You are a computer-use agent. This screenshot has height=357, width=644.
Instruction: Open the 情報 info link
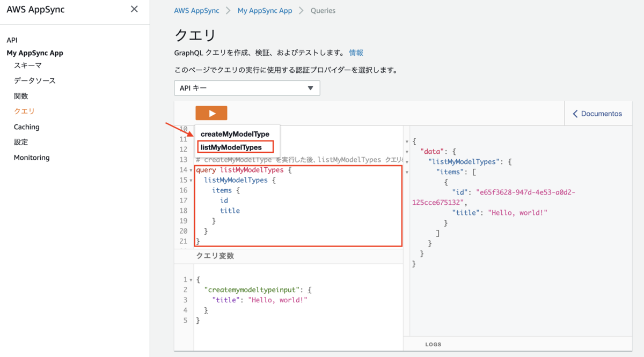(356, 53)
